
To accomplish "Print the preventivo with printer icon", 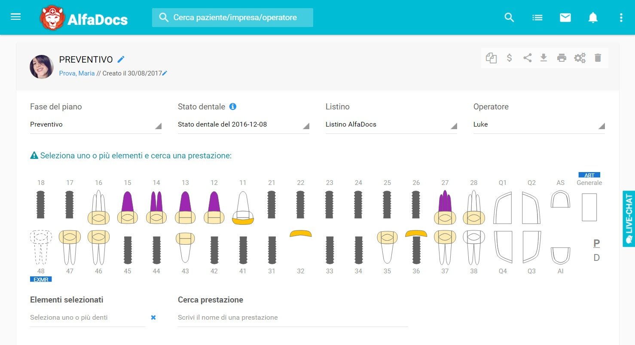I will [x=562, y=58].
